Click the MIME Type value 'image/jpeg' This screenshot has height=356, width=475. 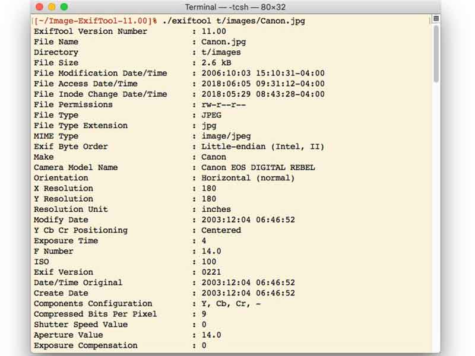[226, 136]
